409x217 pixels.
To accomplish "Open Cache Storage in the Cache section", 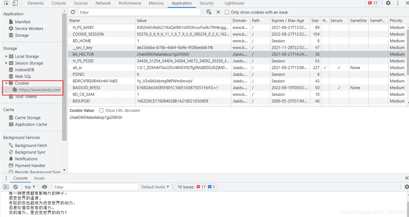I will pos(28,117).
